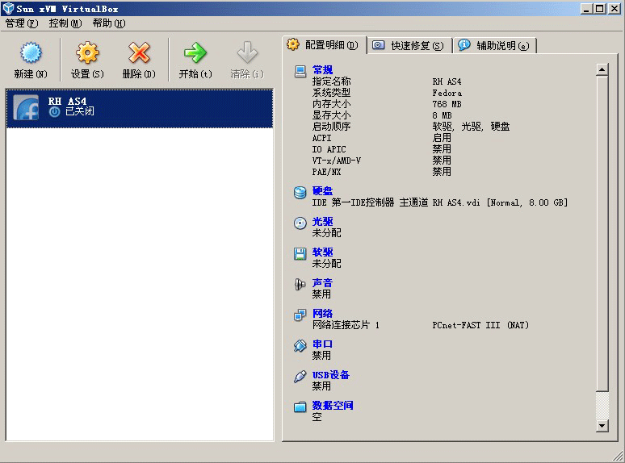Select the RH AS4 virtual machine entry
The image size is (625, 463).
coord(140,108)
